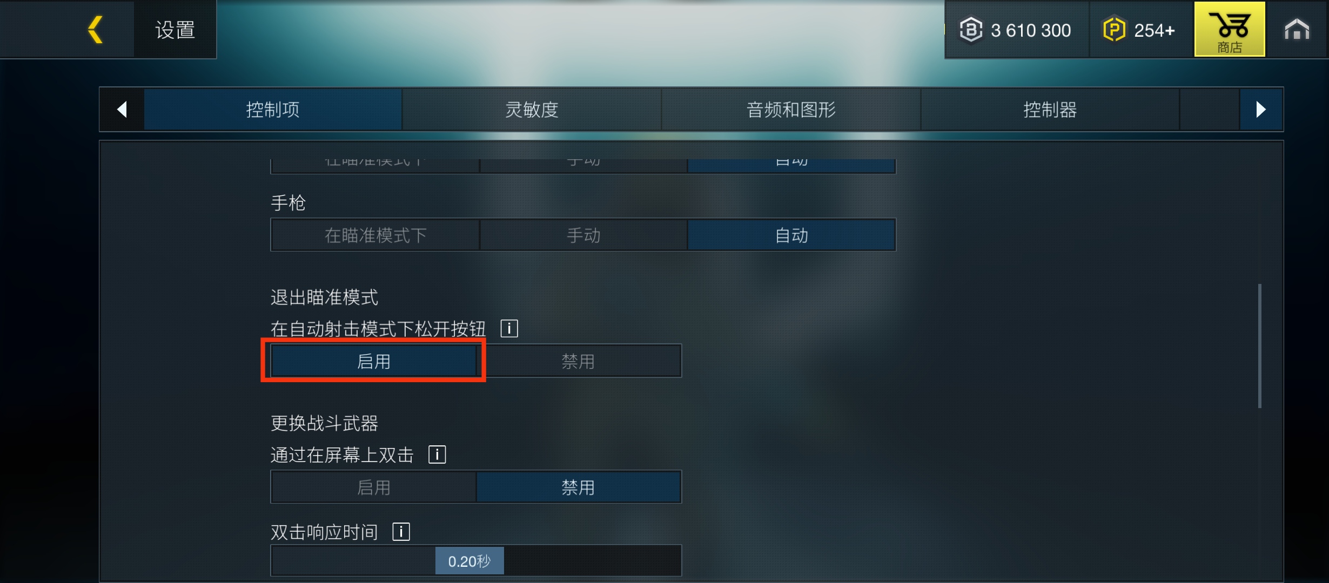This screenshot has width=1329, height=583.
Task: Select 禁用 for 更换战斗武器 double tap
Action: coord(578,487)
